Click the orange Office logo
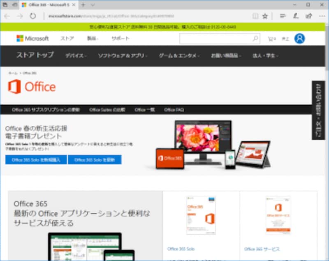329x261 pixels. coord(32,87)
